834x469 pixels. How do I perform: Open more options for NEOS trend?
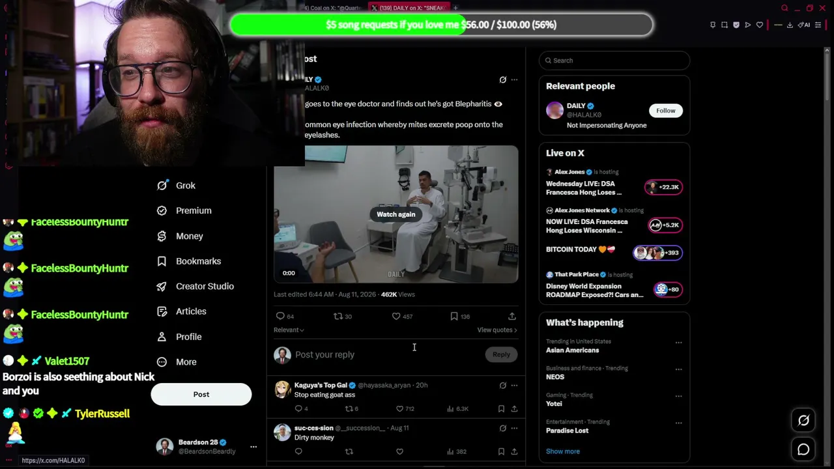678,369
